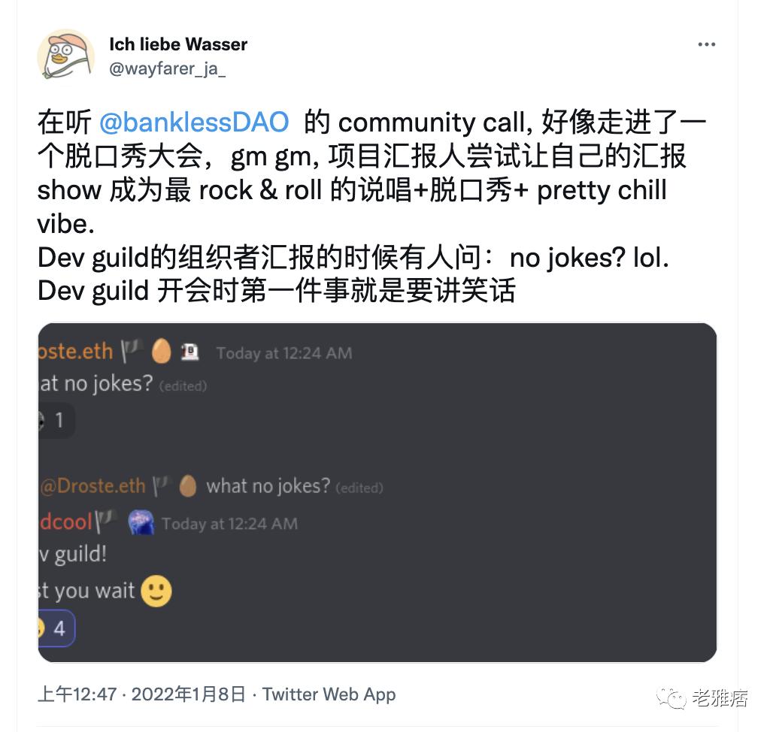Open the embedded Discord screenshot image
This screenshot has width=773, height=732.
click(451, 451)
